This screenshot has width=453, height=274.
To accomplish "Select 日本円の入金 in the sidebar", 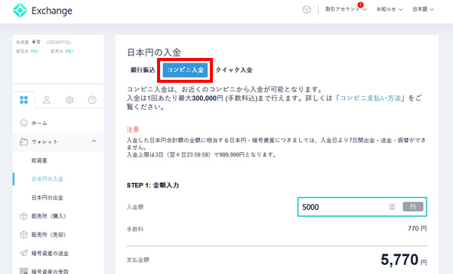I will 48,179.
